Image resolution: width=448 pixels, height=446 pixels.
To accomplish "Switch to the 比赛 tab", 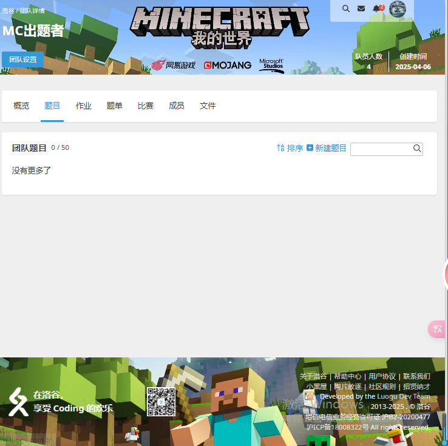I will (146, 106).
